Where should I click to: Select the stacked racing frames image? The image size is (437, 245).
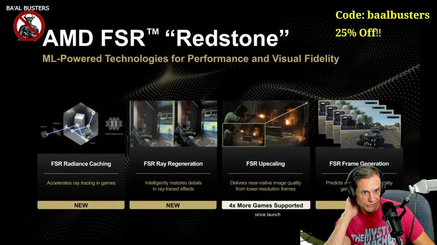coord(360,124)
